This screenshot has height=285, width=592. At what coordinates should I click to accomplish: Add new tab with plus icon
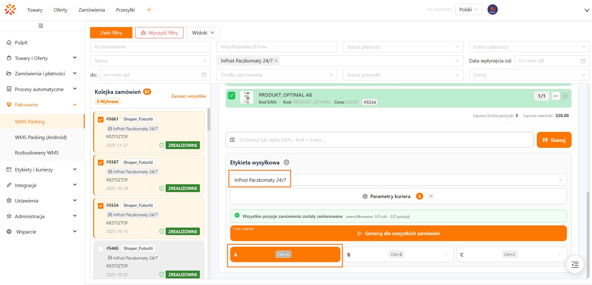tap(149, 10)
